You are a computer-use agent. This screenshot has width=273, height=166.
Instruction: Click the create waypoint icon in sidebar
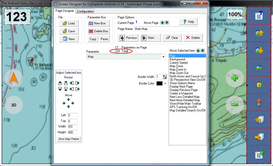tap(259, 85)
